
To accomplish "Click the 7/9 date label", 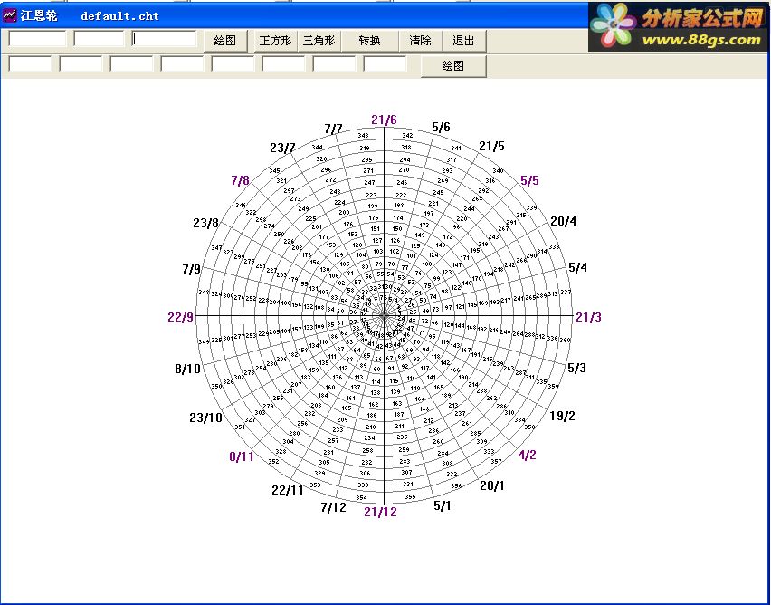I will [191, 269].
